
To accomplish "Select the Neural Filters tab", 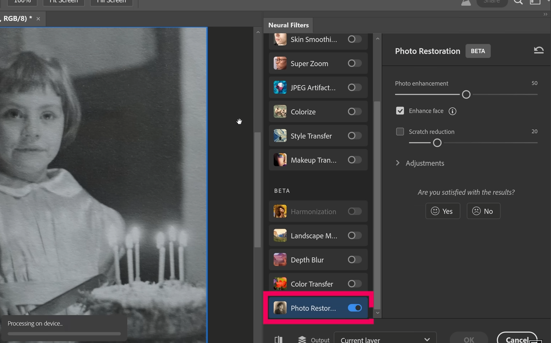I will (x=288, y=25).
